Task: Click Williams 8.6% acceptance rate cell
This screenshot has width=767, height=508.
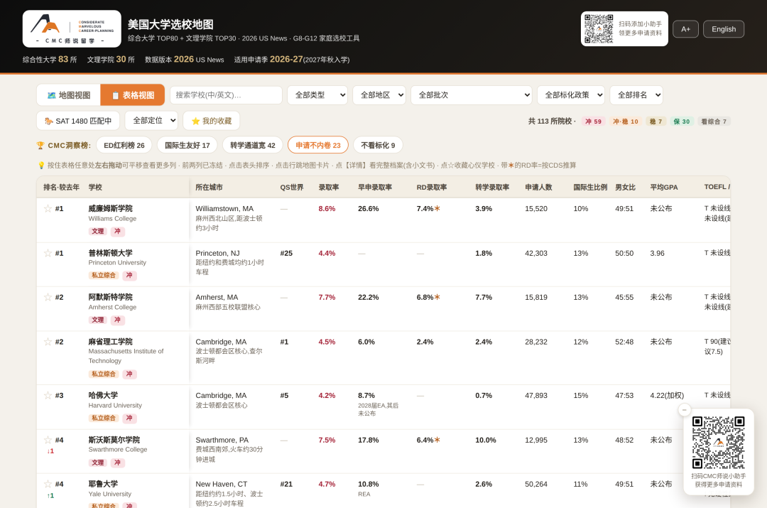Action: (x=327, y=208)
